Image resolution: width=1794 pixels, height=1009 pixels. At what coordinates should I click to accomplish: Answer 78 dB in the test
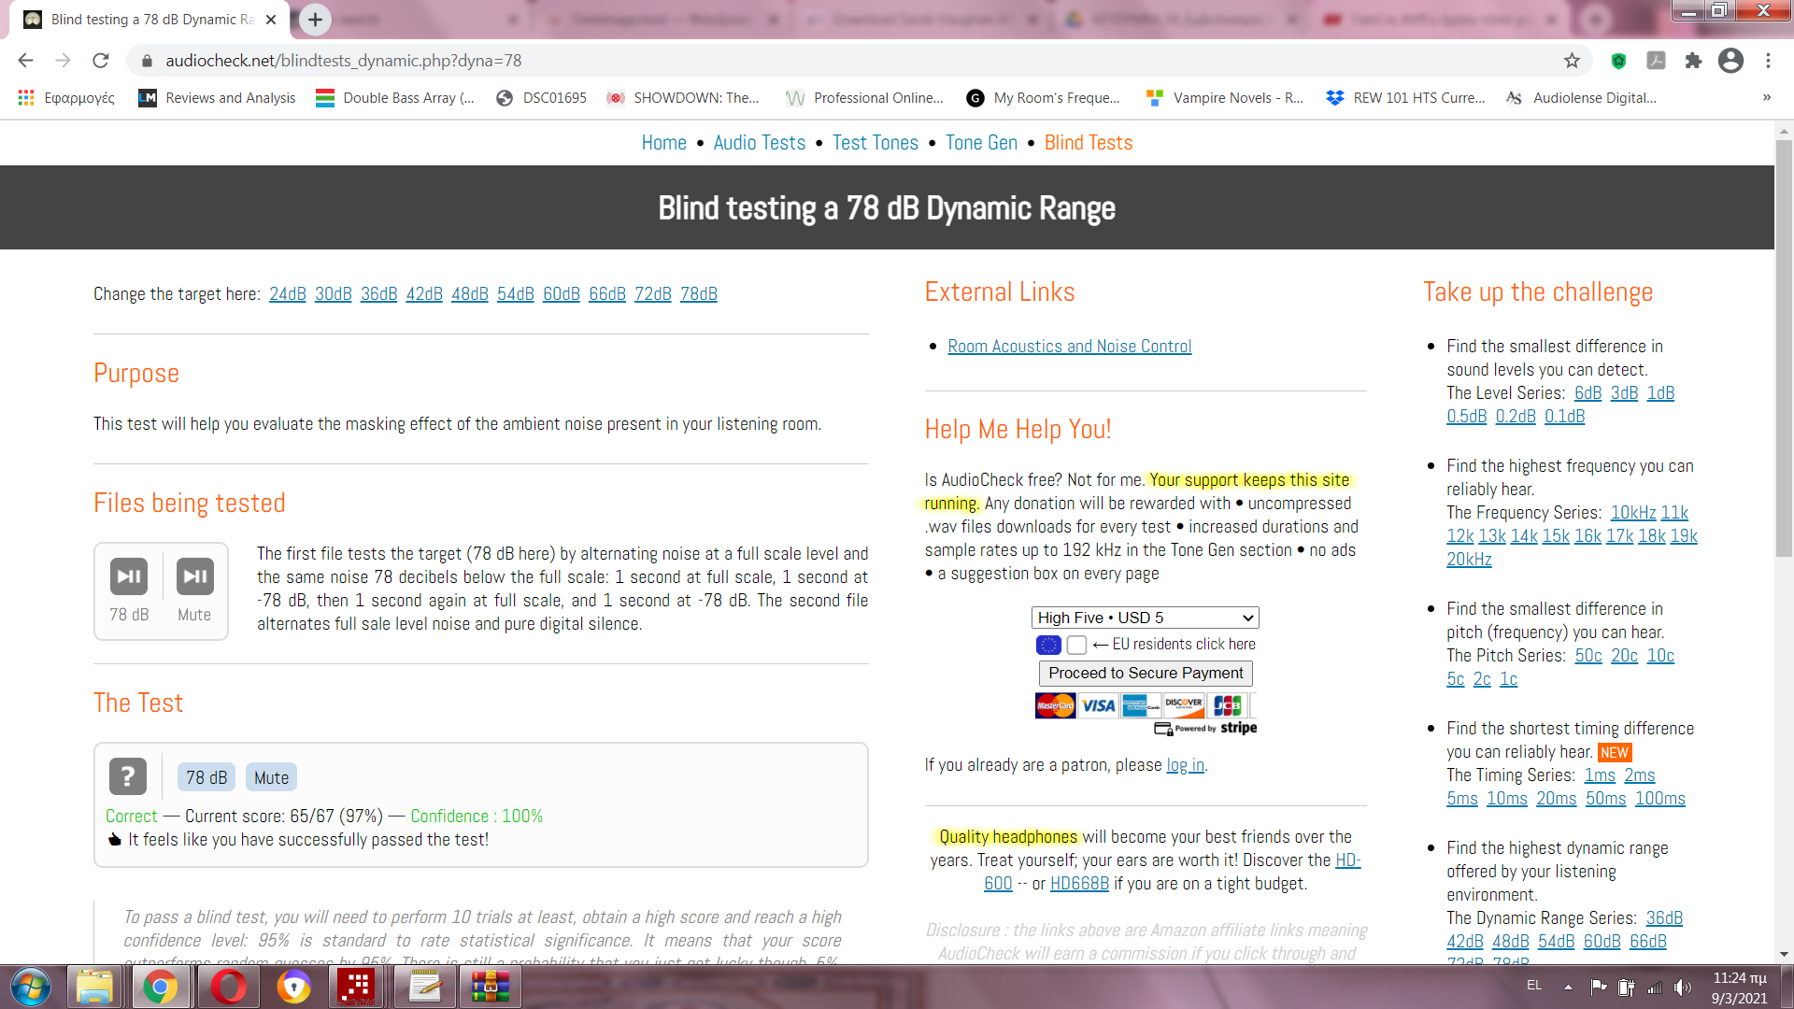click(206, 777)
